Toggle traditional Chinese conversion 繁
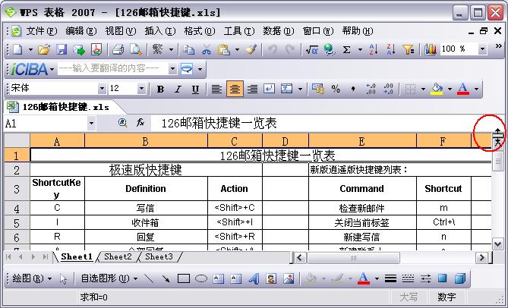Viewport: 508px width, 308px height. click(x=157, y=49)
